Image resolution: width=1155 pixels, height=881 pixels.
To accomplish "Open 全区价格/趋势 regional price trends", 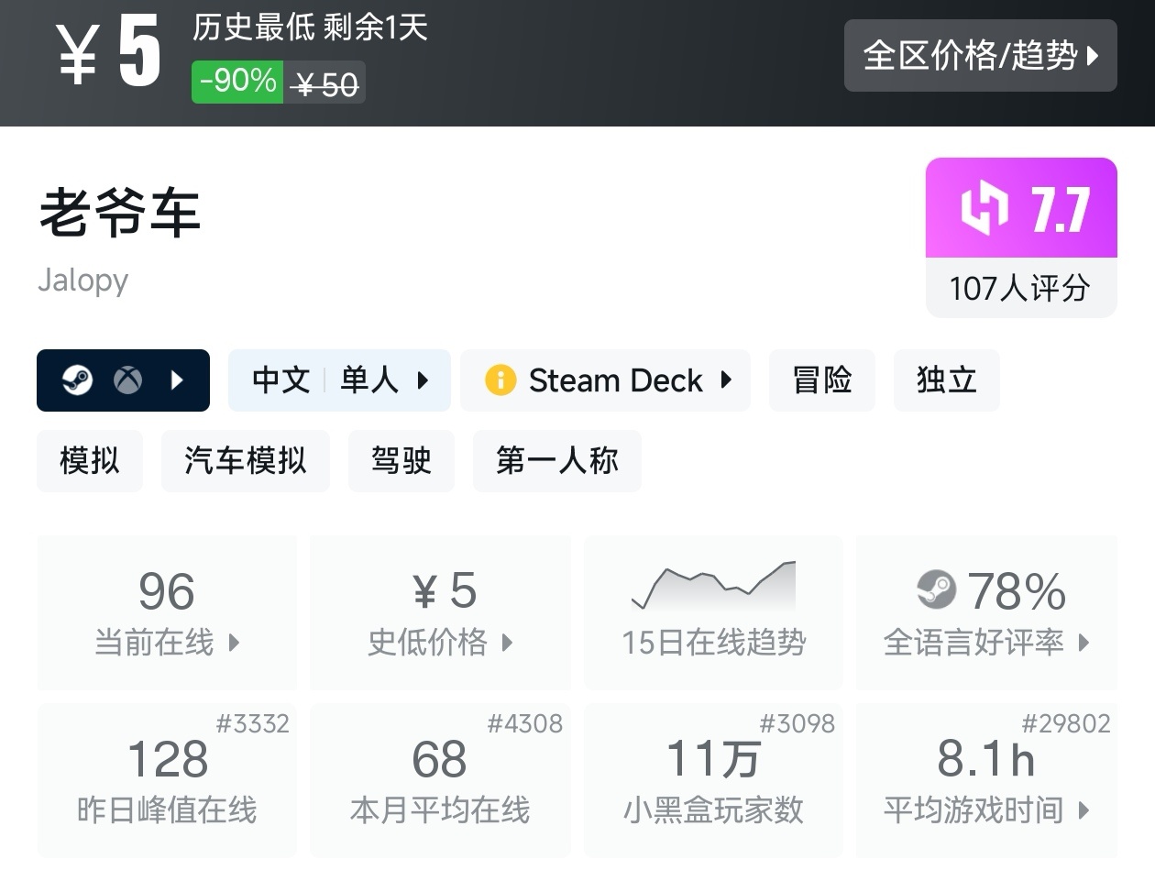I will tap(980, 55).
